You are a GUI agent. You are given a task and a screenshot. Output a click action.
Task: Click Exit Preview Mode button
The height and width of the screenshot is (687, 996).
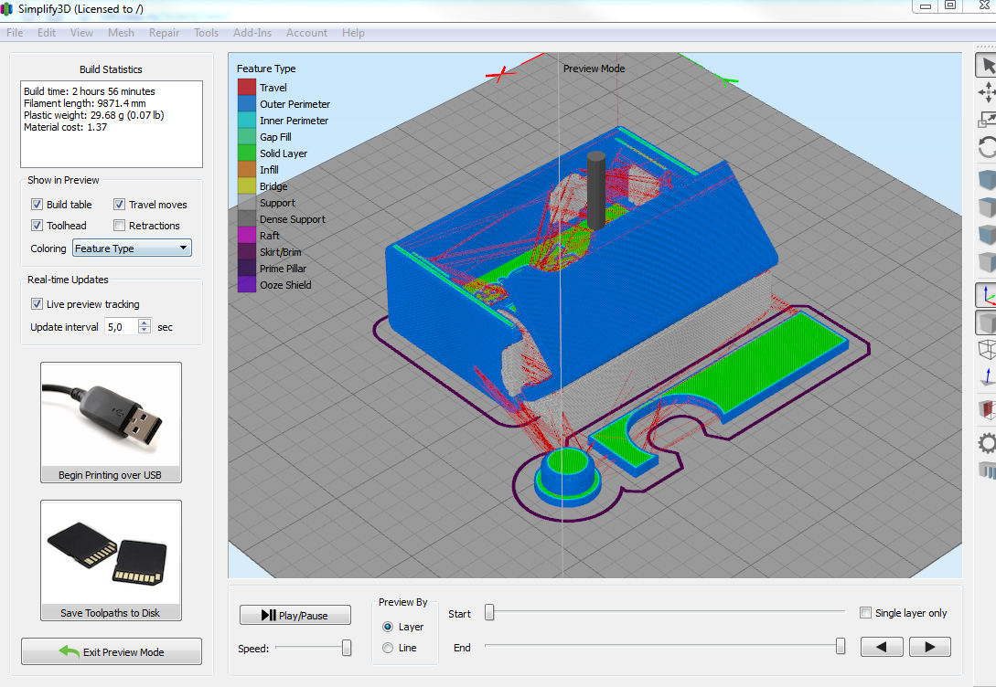tap(112, 651)
